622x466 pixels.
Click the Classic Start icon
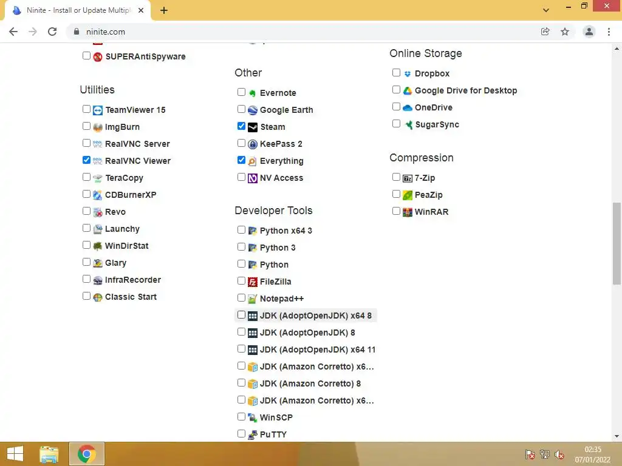click(x=98, y=297)
